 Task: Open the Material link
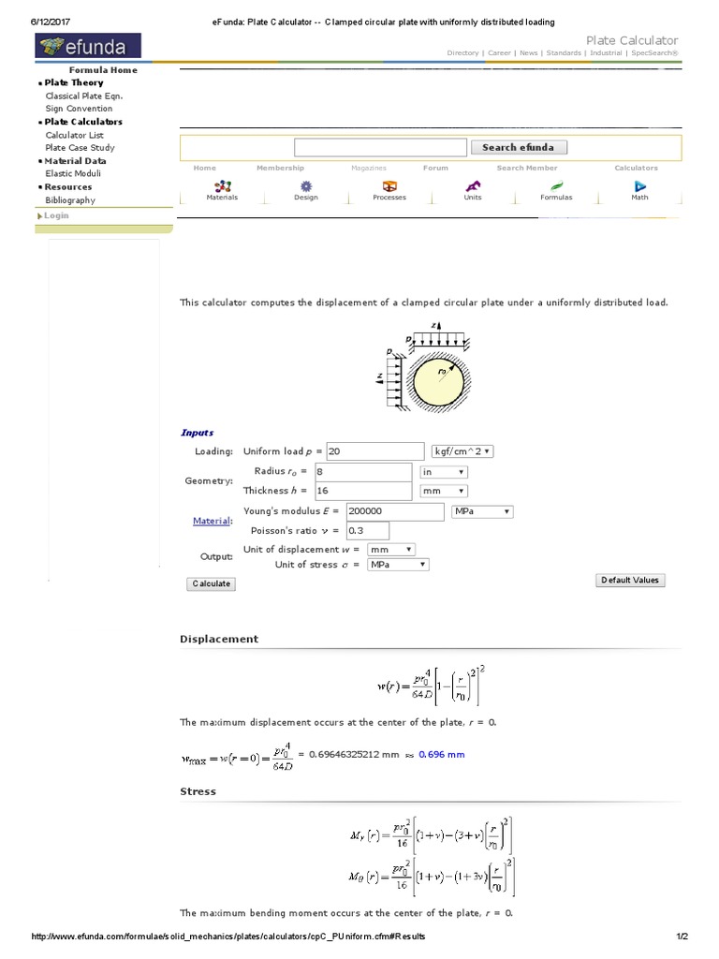coord(213,521)
